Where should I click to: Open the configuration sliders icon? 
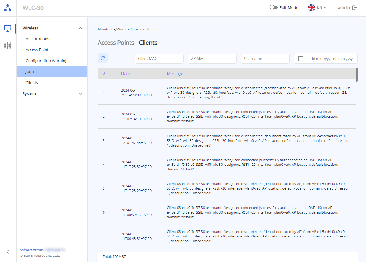click(x=8, y=46)
